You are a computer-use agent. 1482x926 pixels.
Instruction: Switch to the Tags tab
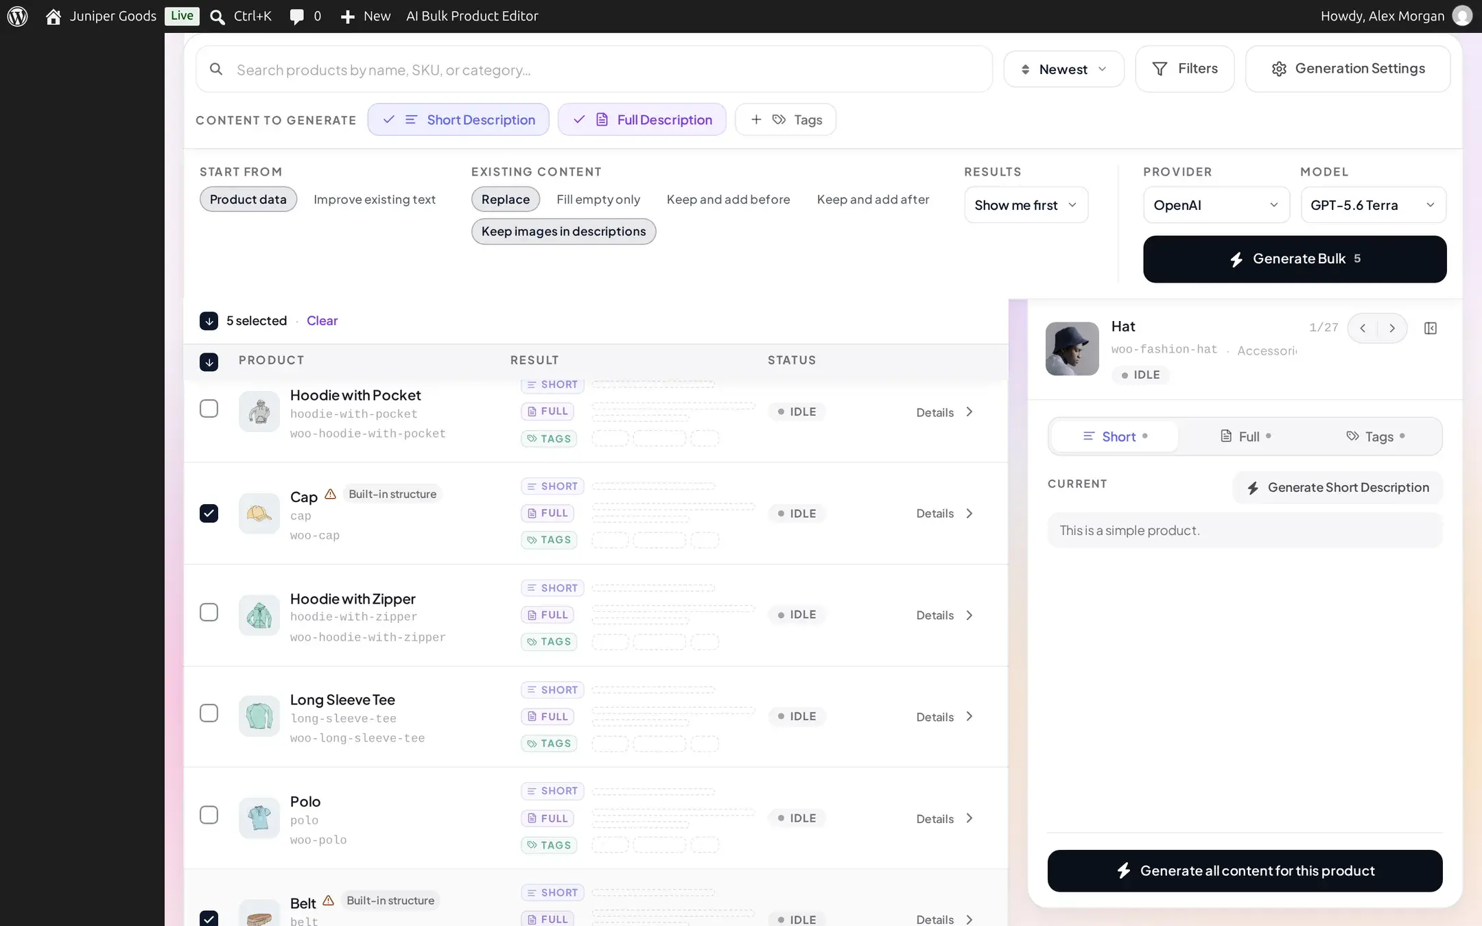pyautogui.click(x=1376, y=436)
